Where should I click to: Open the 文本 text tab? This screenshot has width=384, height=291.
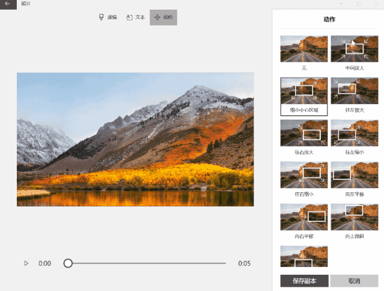pyautogui.click(x=135, y=17)
